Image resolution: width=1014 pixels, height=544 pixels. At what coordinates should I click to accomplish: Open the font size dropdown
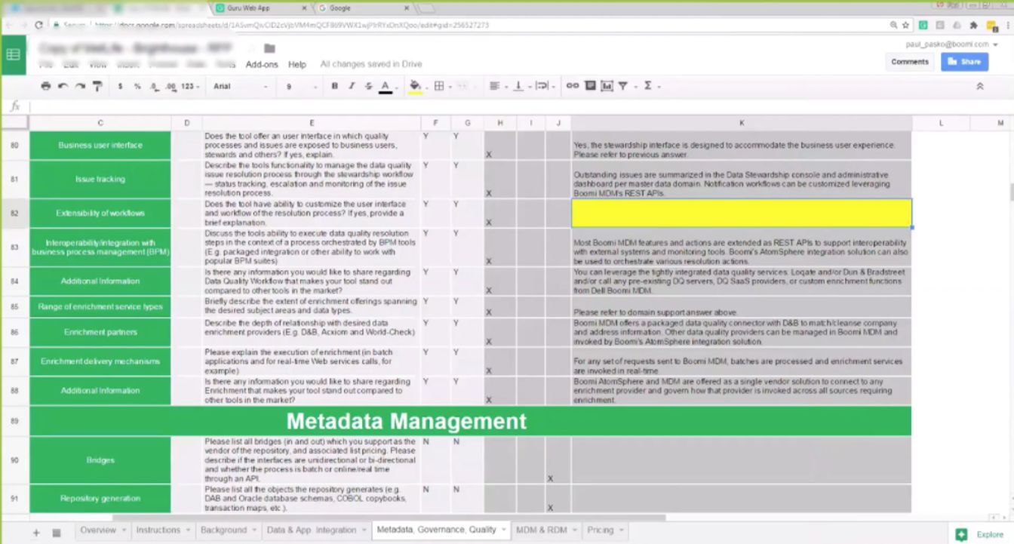(x=302, y=86)
